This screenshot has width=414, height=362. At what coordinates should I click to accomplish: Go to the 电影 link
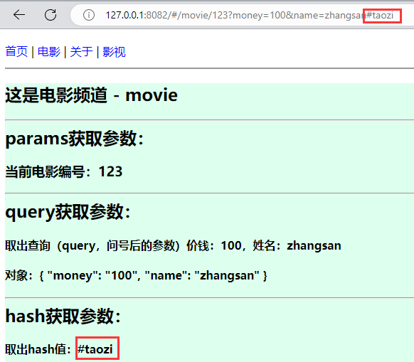pos(49,51)
